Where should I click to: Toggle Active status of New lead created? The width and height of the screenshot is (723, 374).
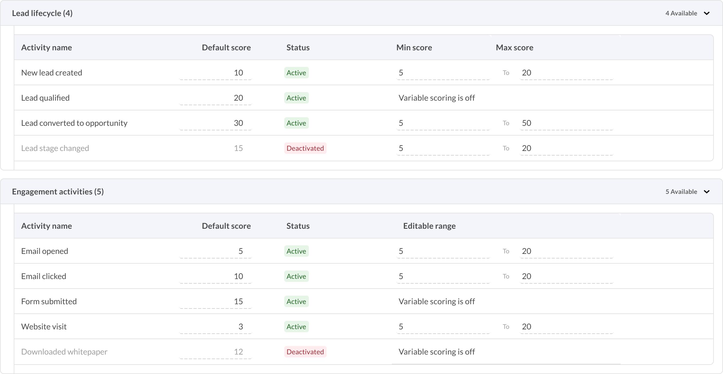(296, 73)
